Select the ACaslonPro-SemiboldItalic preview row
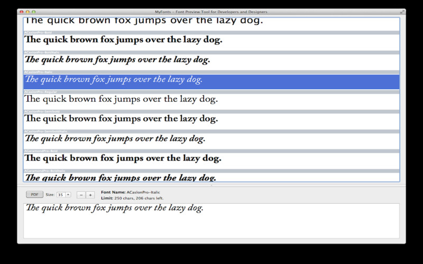 pyautogui.click(x=212, y=141)
